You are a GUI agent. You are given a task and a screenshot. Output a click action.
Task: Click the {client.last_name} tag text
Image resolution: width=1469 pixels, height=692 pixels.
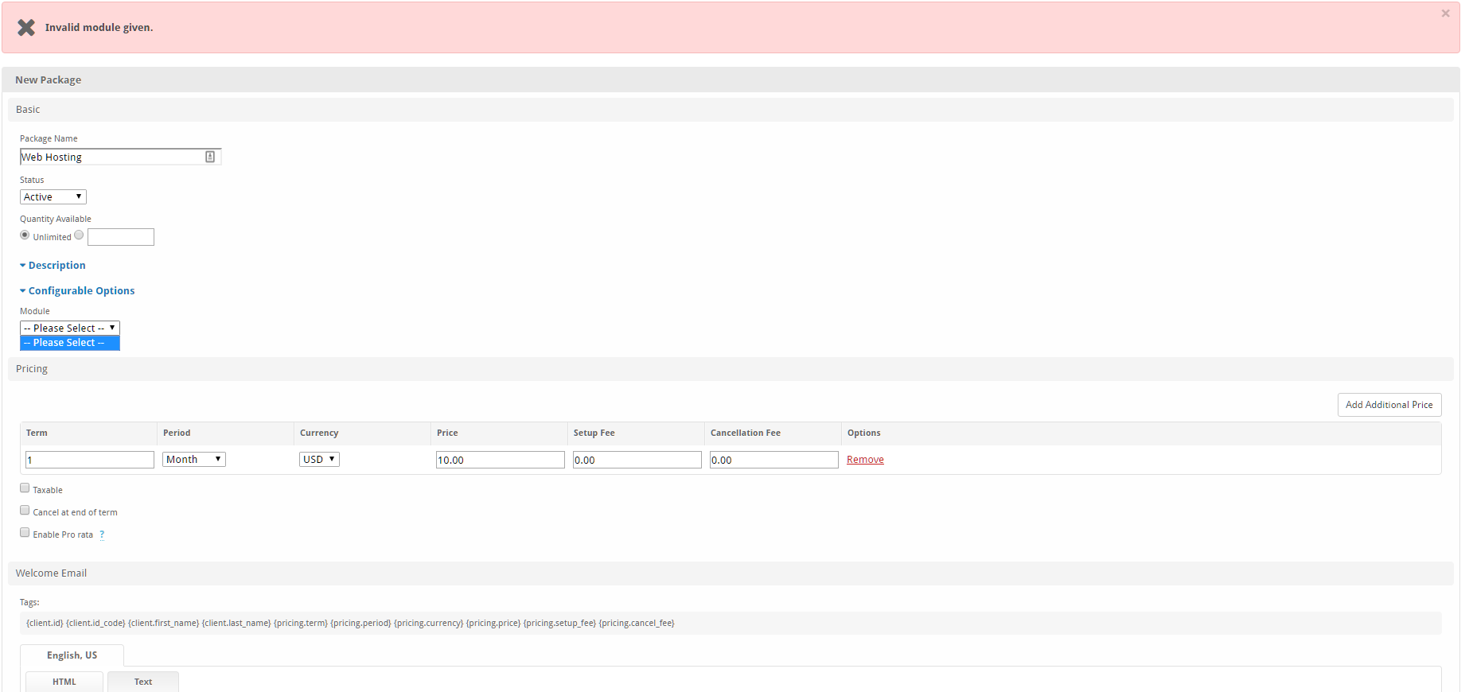point(236,623)
